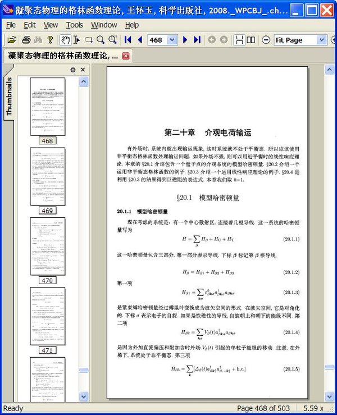The image size is (337, 415).
Task: Open the Edit menu
Action: pyautogui.click(x=30, y=25)
